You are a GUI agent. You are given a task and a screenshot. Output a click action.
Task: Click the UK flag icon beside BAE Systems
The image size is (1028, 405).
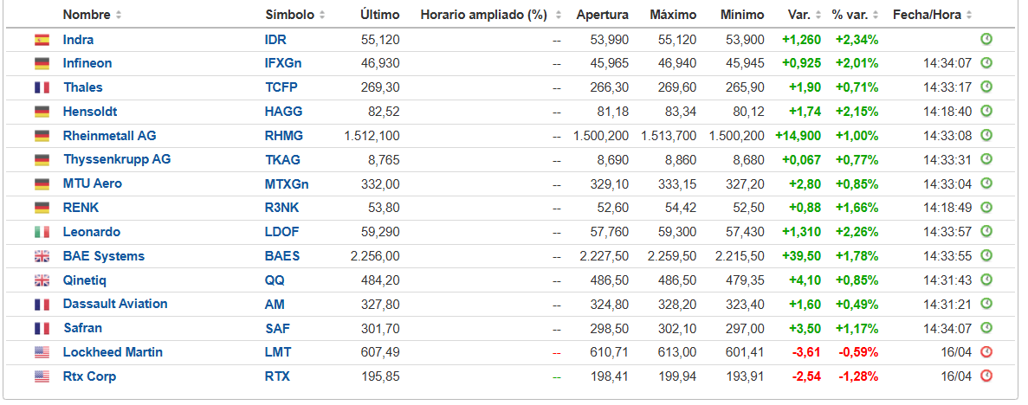[42, 256]
